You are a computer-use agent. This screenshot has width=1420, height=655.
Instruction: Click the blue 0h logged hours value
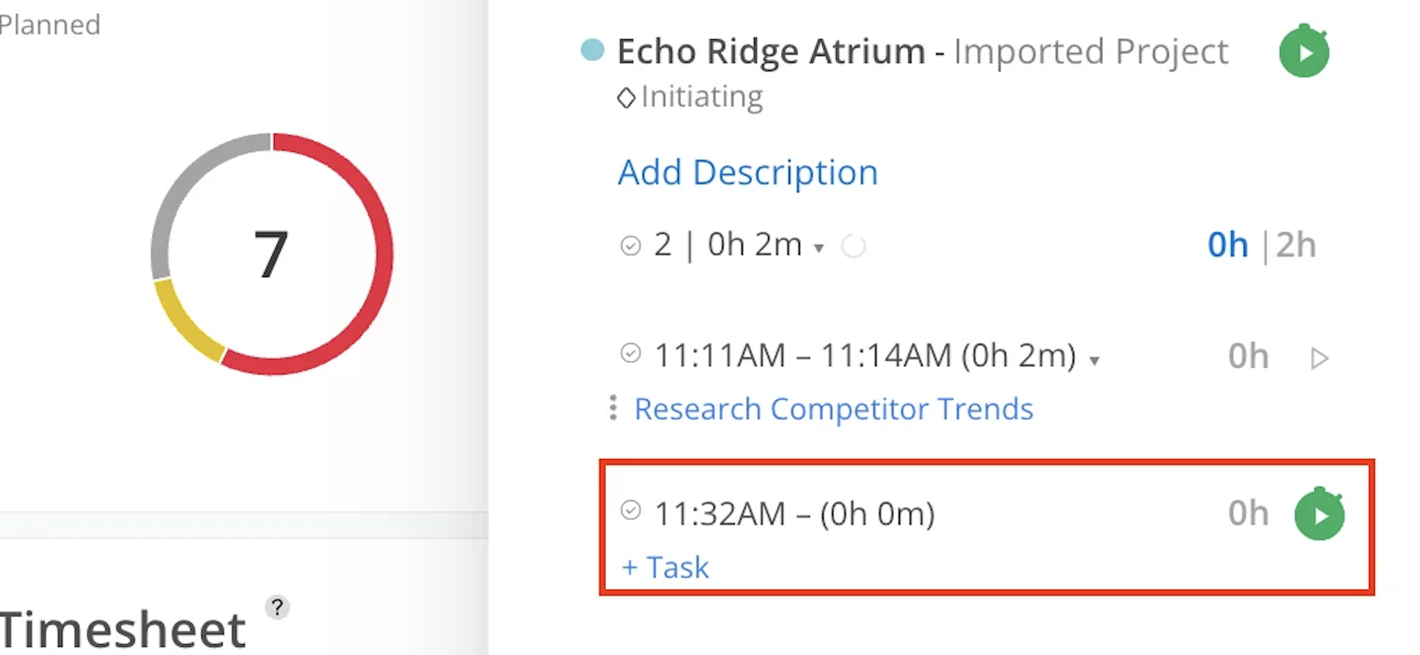pyautogui.click(x=1227, y=245)
